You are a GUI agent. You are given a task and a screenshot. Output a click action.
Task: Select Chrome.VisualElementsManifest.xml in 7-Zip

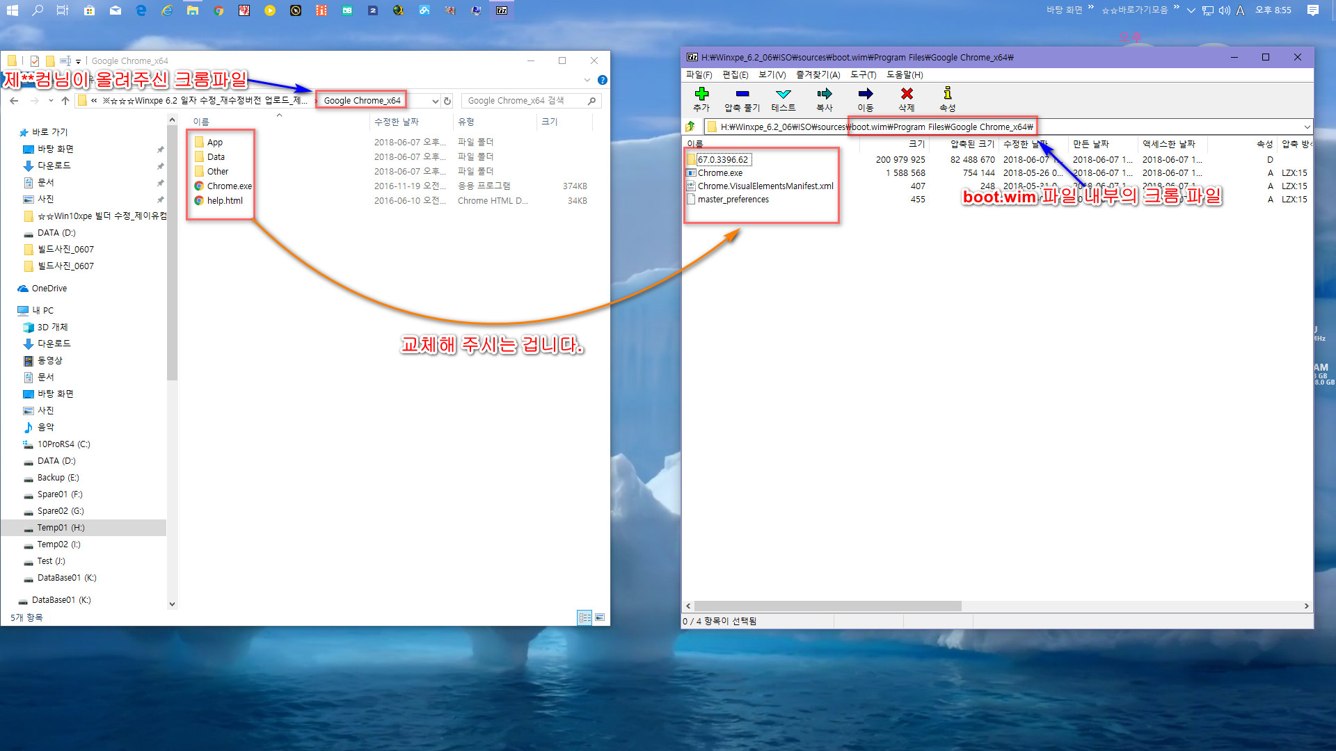[765, 186]
